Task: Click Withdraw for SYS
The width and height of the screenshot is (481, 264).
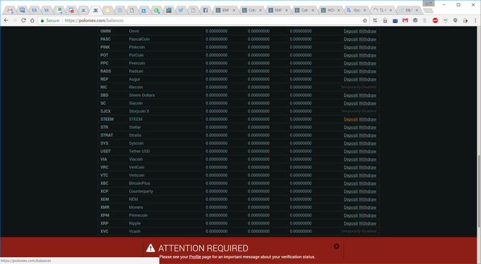Action: 368,143
